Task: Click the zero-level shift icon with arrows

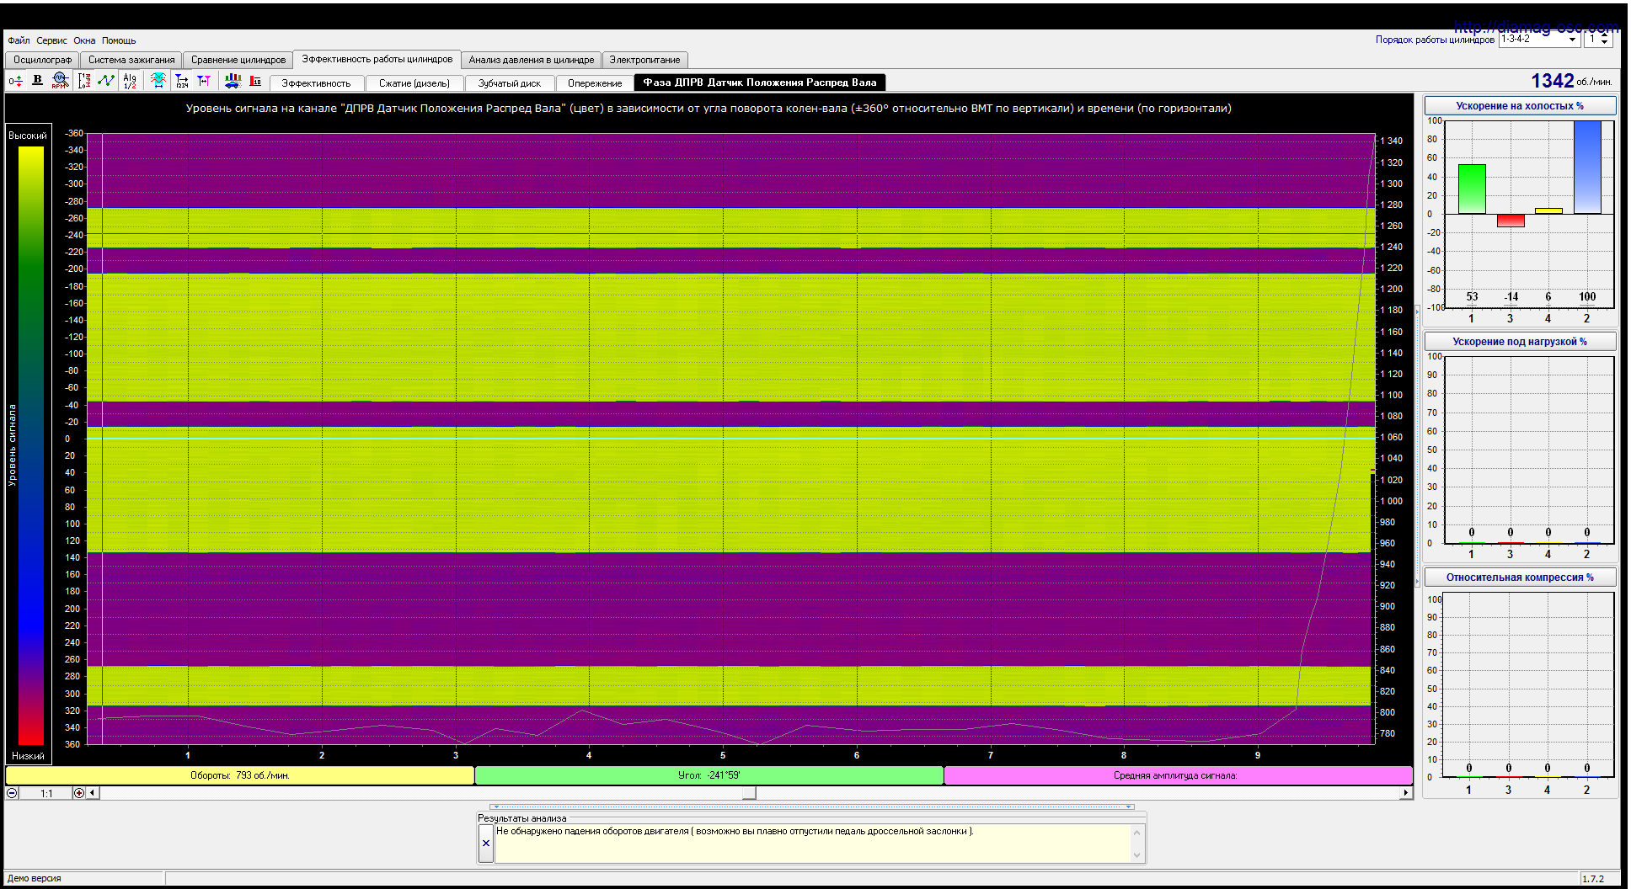Action: 15,81
